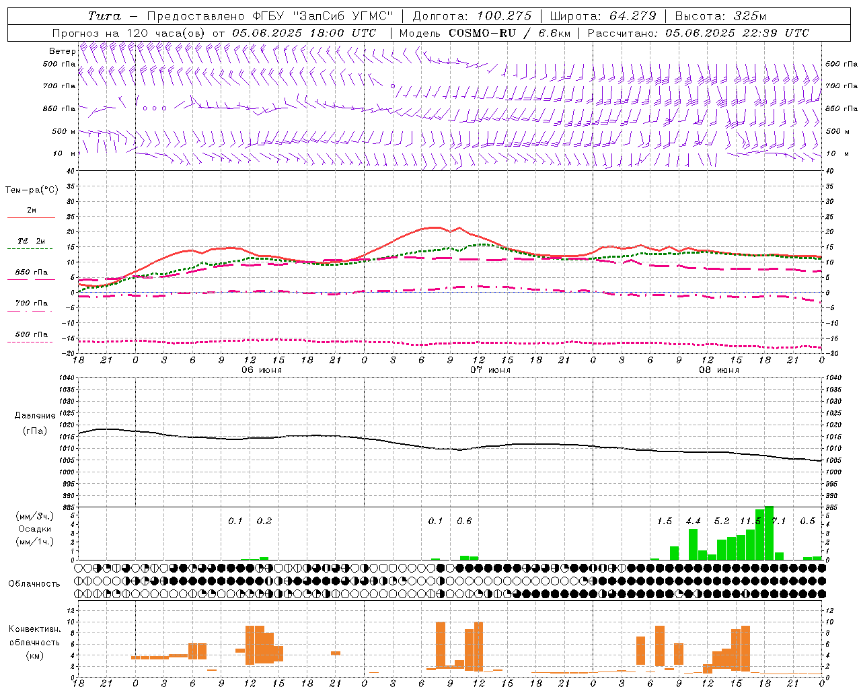
Task: Click the "06 июня" date label
Action: 262,370
